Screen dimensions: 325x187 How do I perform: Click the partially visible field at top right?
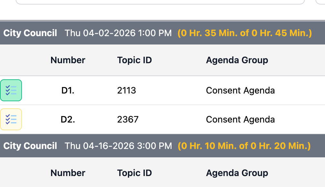[x=320, y=2]
